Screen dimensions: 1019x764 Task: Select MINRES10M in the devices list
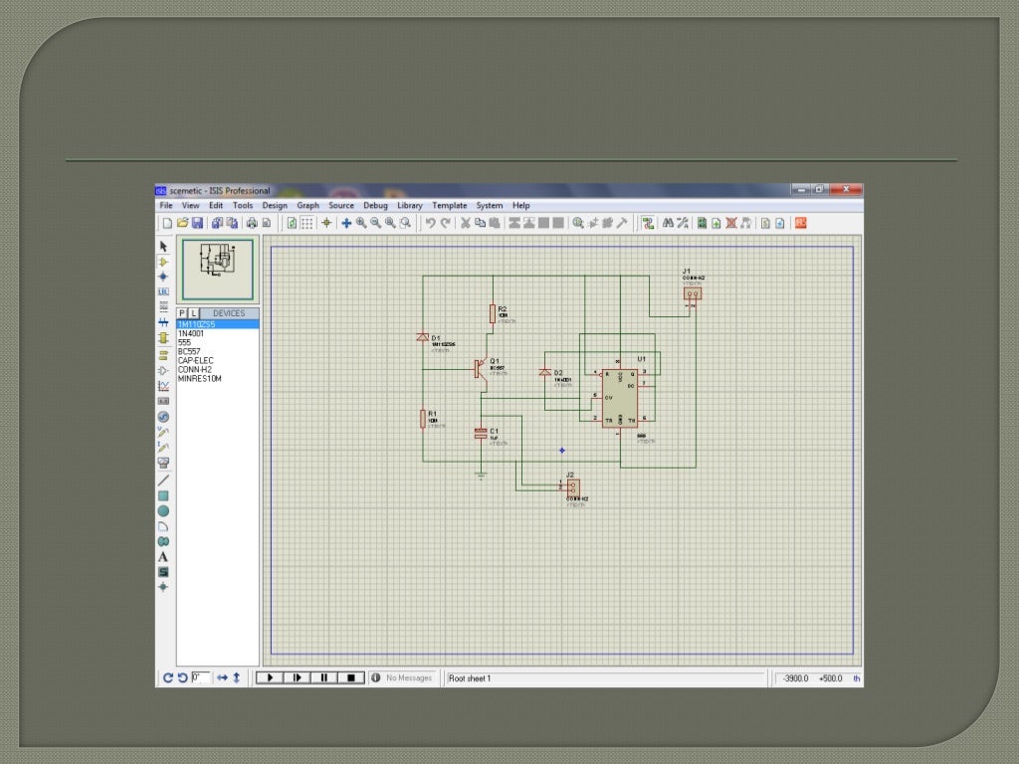coord(218,379)
